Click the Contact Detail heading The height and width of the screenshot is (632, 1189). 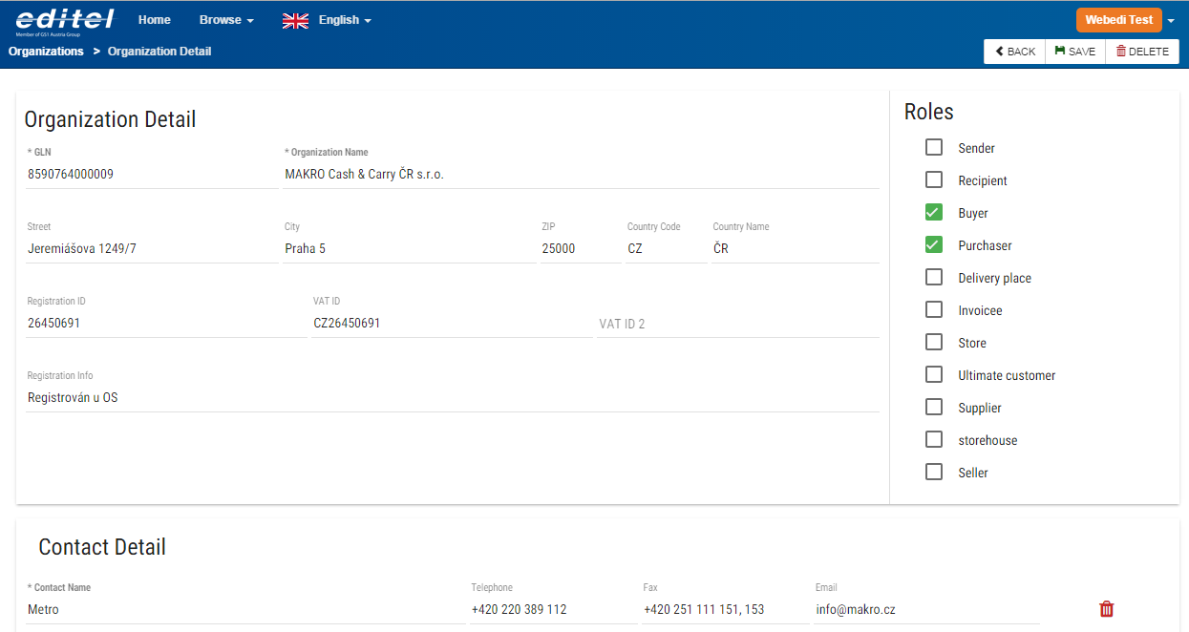(x=102, y=547)
